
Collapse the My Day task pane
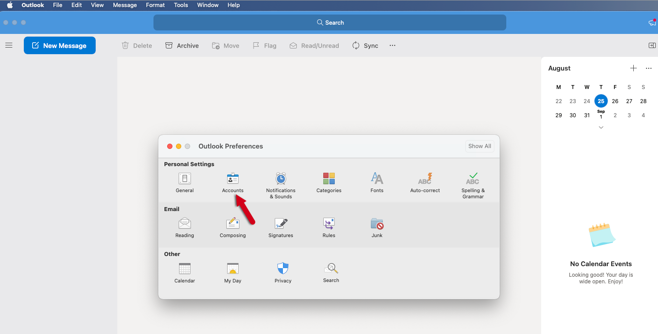coord(652,45)
